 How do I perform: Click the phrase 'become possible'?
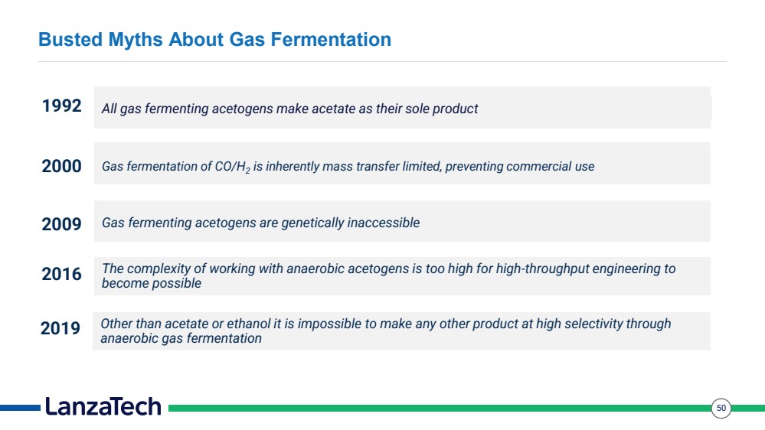click(x=152, y=283)
